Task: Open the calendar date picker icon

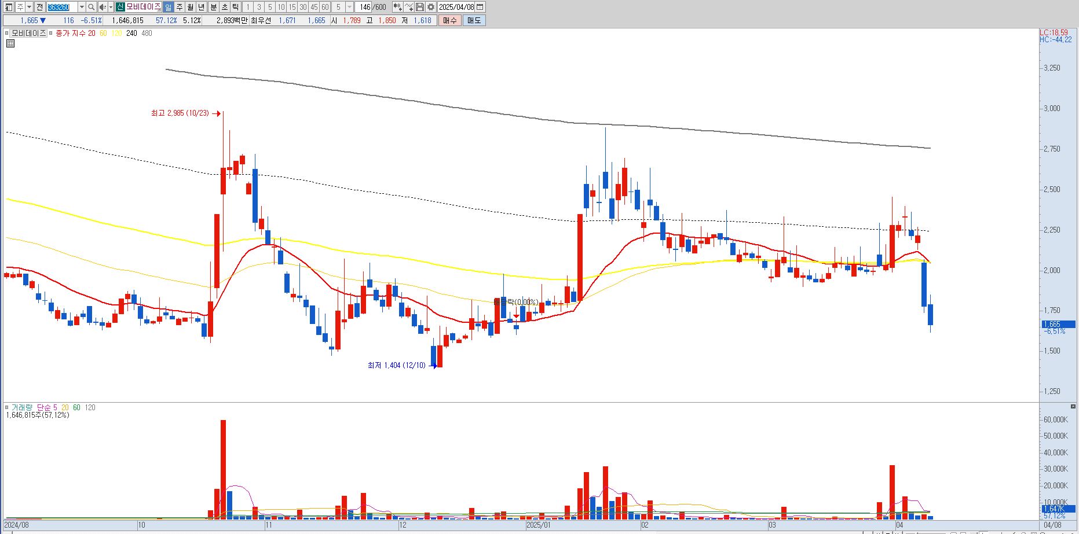Action: [x=480, y=7]
